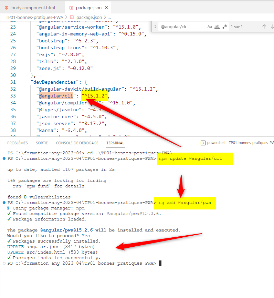Click package.json in the breadcrumb path

[89, 18]
